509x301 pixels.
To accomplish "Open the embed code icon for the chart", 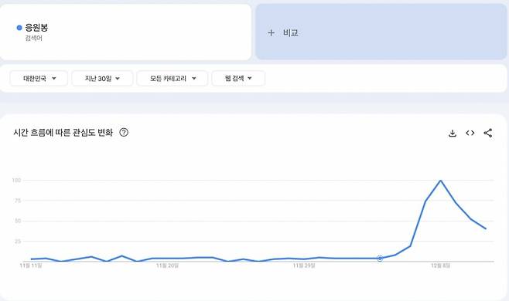I will tap(470, 133).
